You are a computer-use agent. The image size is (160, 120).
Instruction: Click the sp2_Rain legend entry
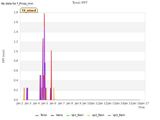pos(96,115)
